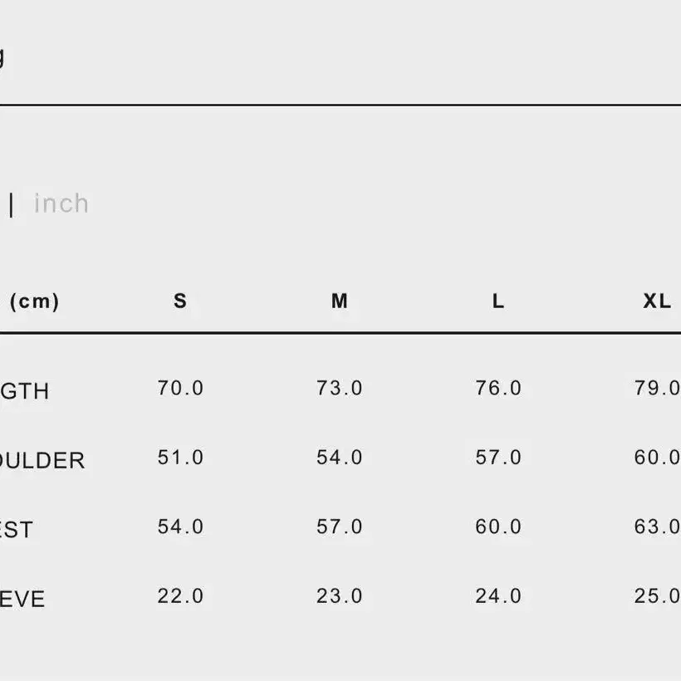Click the shoulder value 57.0 for L
The width and height of the screenshot is (681, 681).
498,458
